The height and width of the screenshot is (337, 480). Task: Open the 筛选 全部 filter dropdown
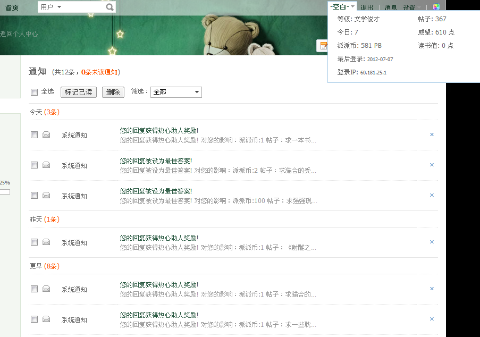176,92
